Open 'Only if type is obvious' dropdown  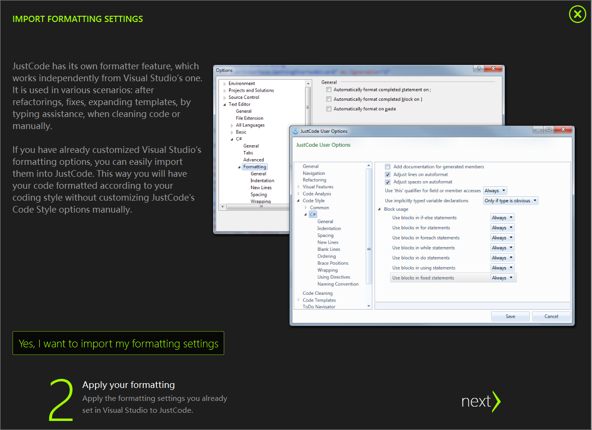click(511, 201)
